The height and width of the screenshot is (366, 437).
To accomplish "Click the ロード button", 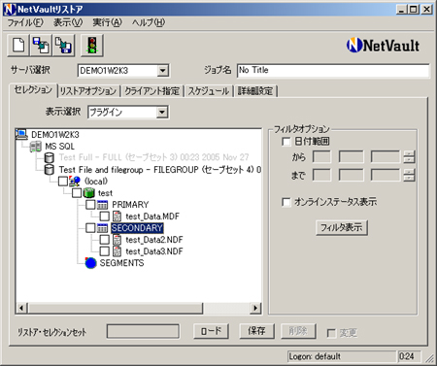I will coord(211,331).
